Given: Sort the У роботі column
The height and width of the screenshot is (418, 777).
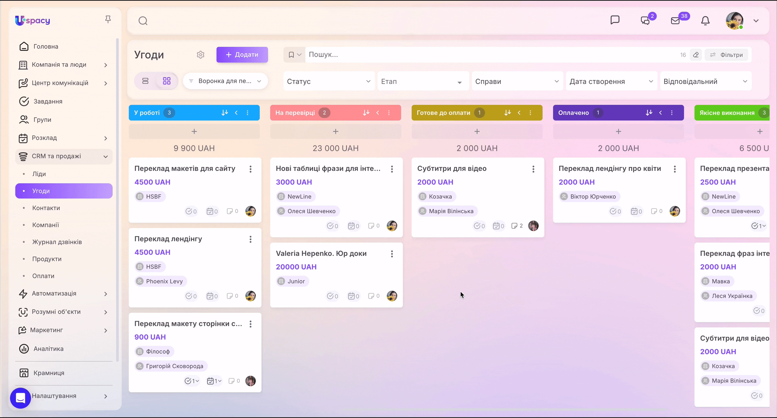Looking at the screenshot, I should [x=225, y=112].
